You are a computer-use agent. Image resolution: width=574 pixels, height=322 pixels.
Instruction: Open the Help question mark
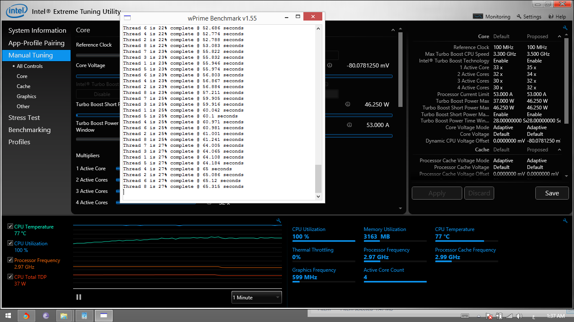pyautogui.click(x=551, y=17)
